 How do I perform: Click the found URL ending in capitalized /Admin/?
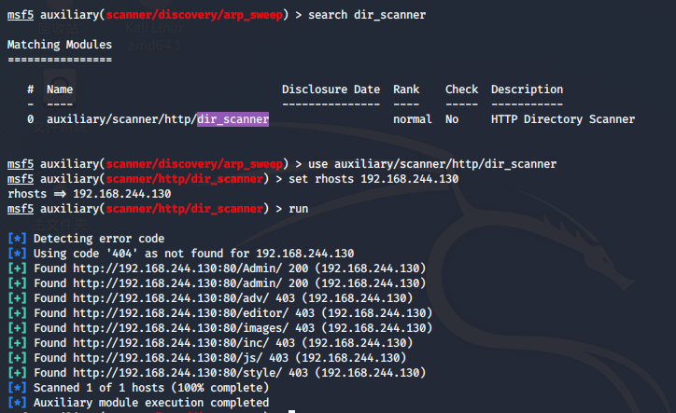tap(177, 268)
